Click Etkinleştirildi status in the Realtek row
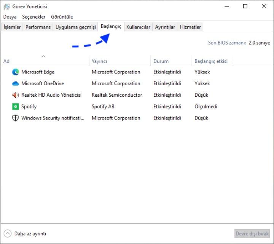This screenshot has width=274, height=244. (x=167, y=95)
